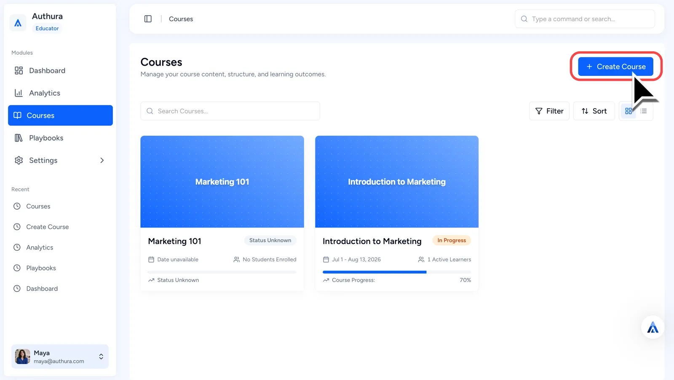Image resolution: width=674 pixels, height=380 pixels.
Task: Click the Status Unknown trend icon
Action: coord(151,280)
